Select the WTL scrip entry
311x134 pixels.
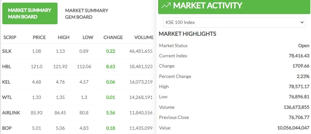click(x=7, y=97)
